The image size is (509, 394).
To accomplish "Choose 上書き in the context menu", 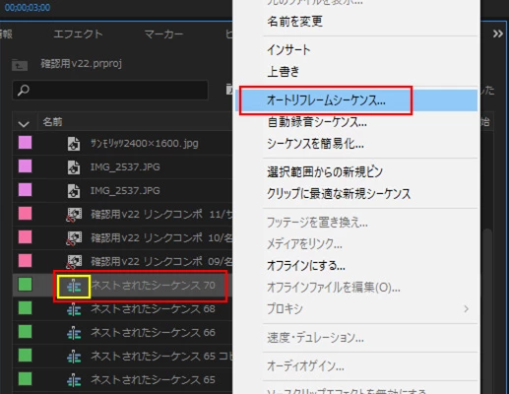I will tap(283, 71).
